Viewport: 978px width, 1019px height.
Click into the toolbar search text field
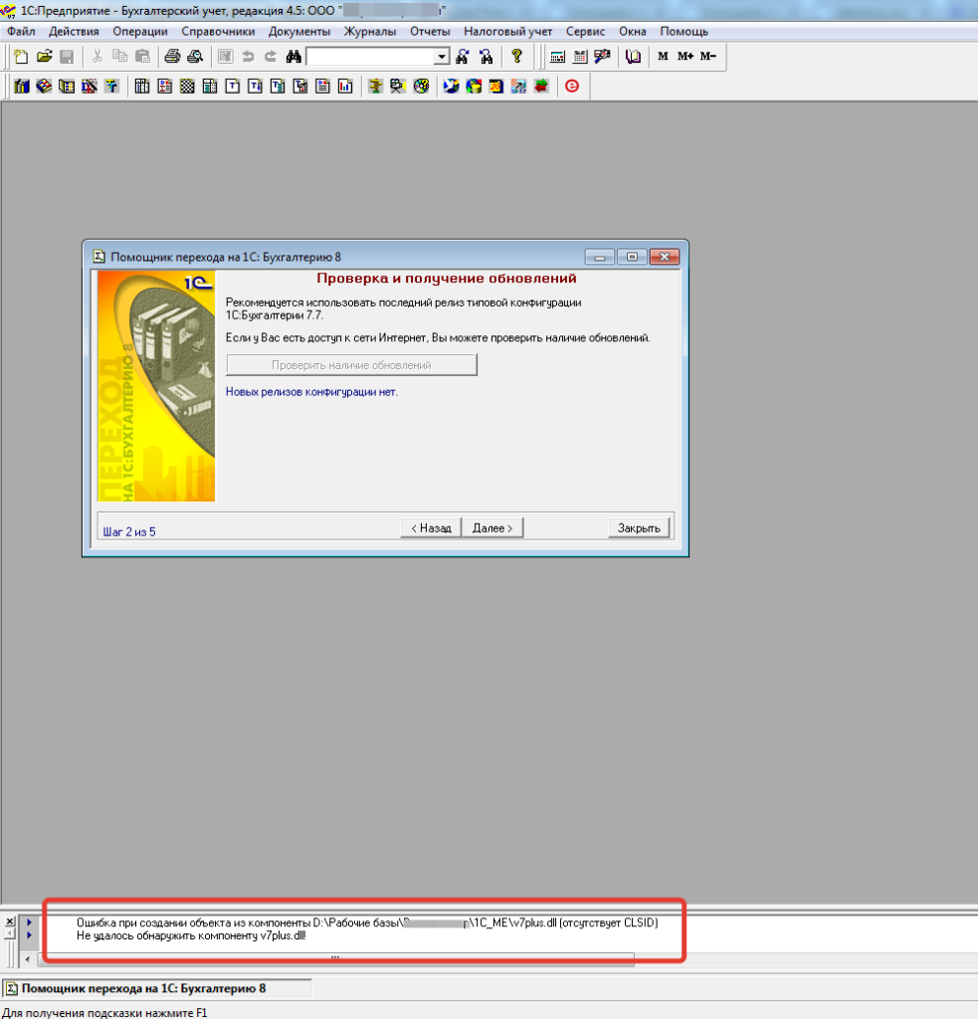click(x=370, y=57)
